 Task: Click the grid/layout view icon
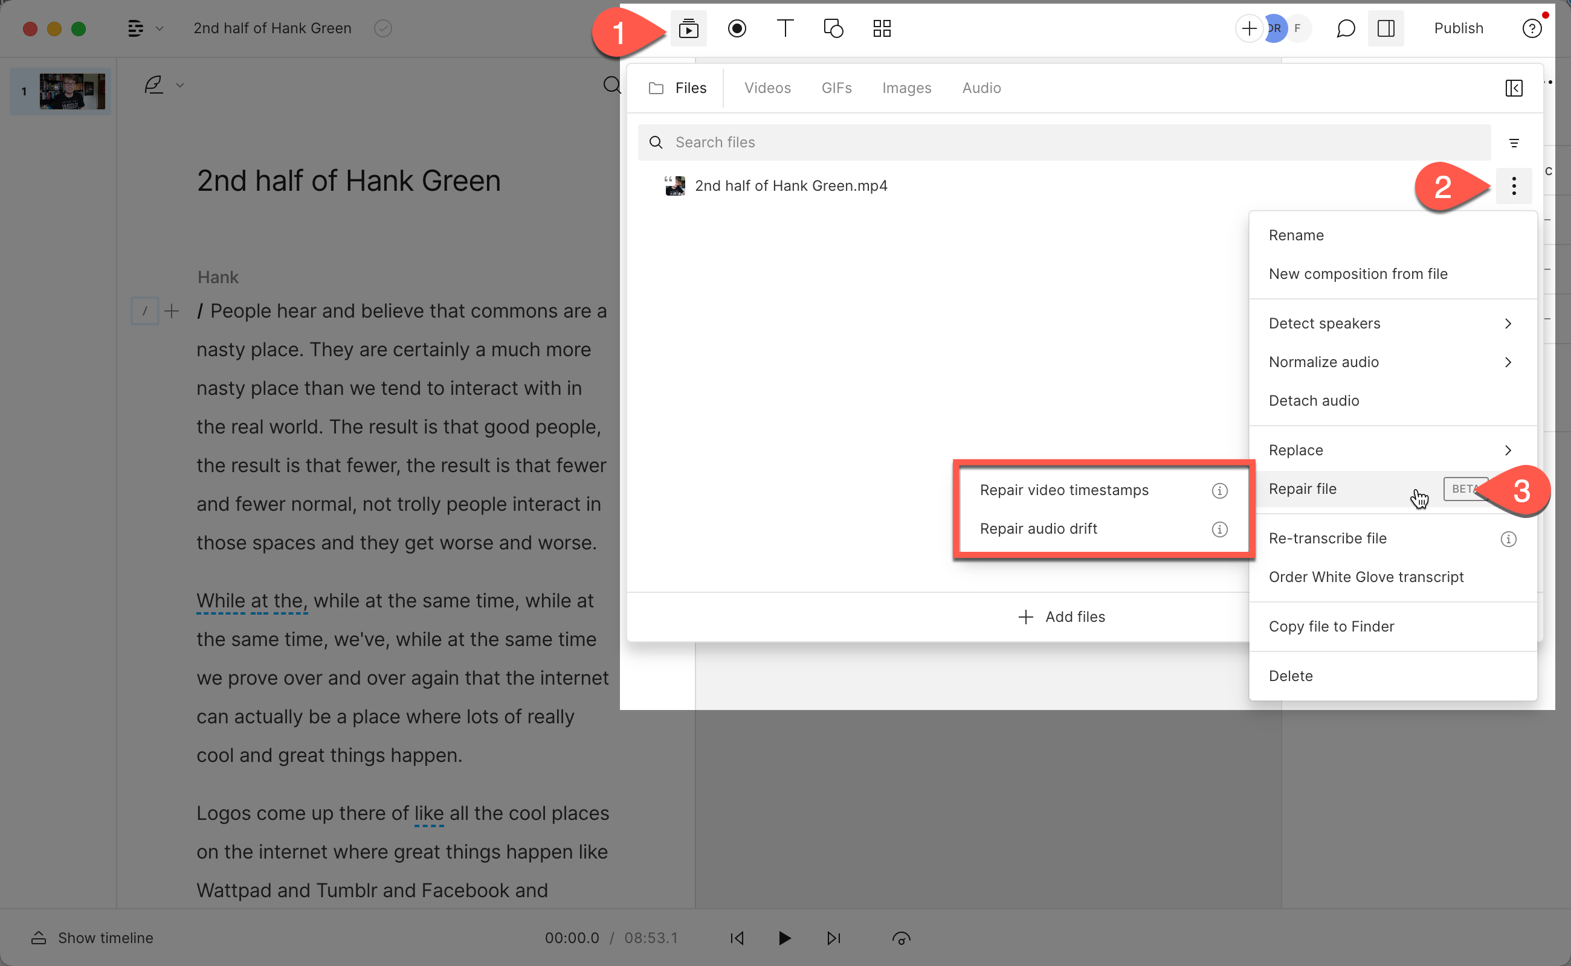(883, 28)
